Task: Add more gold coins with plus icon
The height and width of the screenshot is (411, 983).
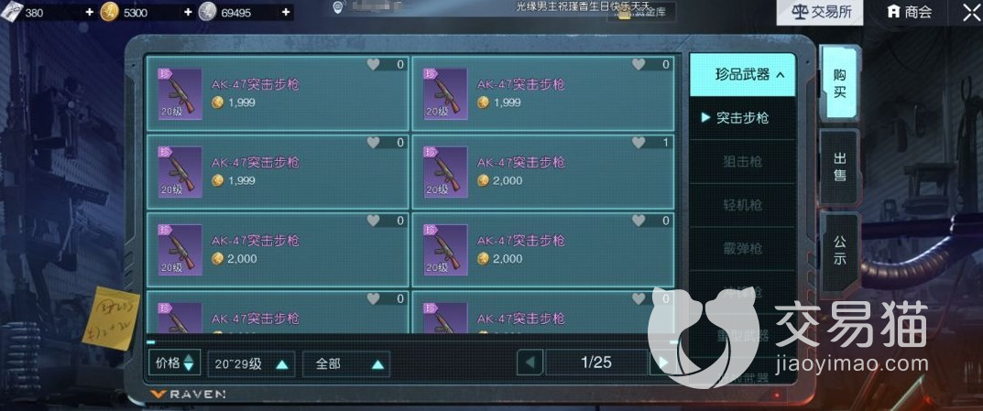Action: pyautogui.click(x=188, y=12)
